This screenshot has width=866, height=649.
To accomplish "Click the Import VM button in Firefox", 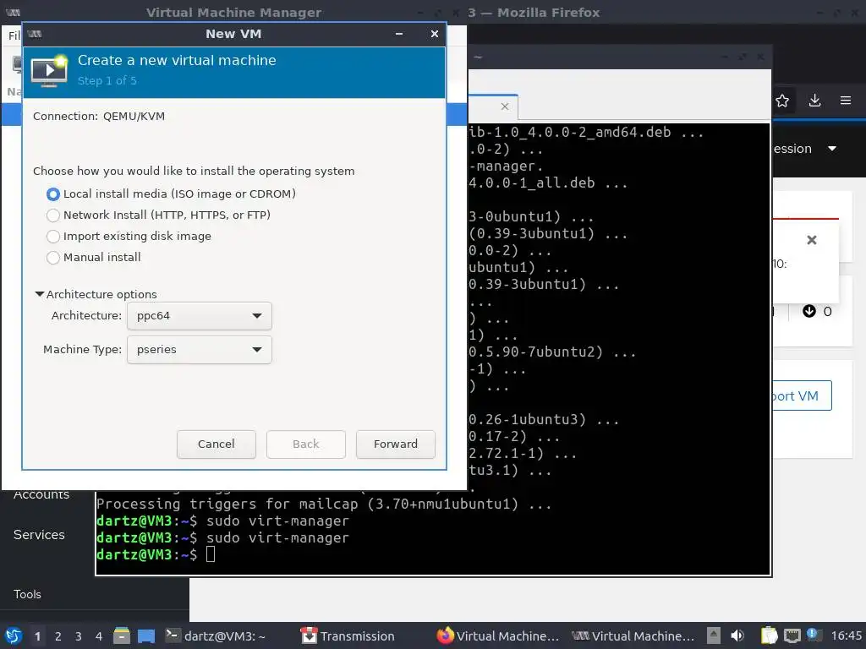I will coord(802,395).
